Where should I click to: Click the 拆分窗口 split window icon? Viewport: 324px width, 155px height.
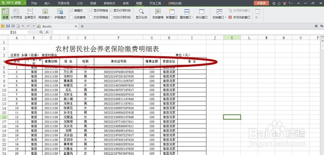click(x=202, y=11)
